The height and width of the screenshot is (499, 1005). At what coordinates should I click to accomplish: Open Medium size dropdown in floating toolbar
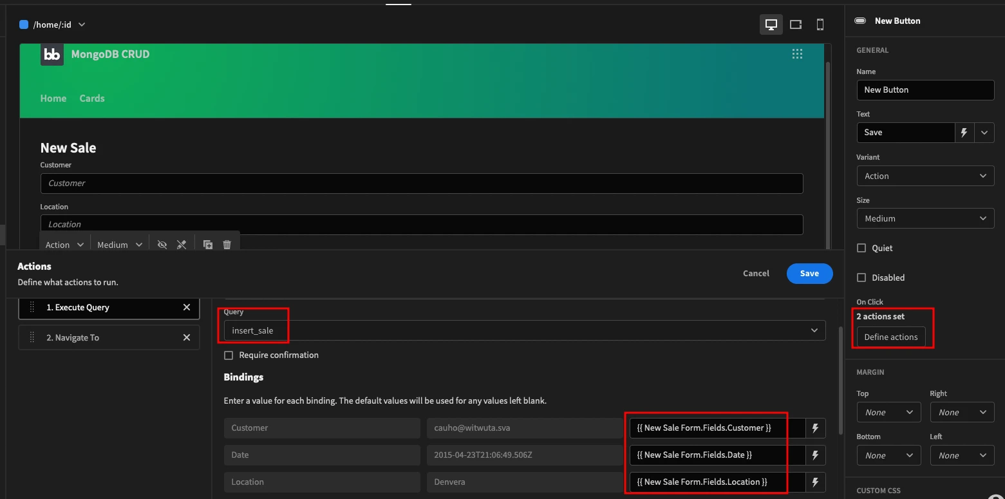120,245
